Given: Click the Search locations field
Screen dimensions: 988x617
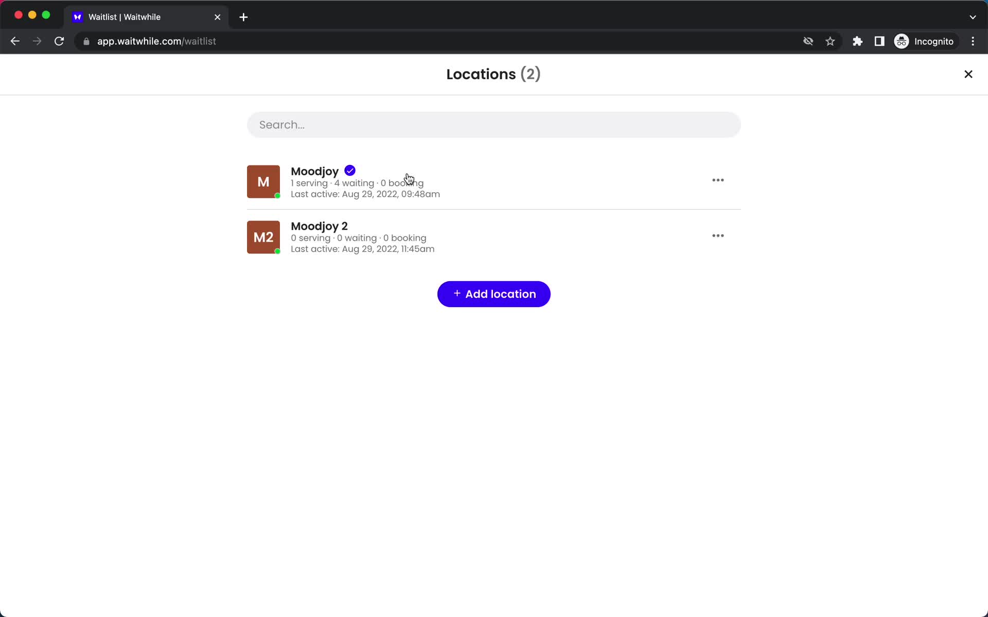Looking at the screenshot, I should (x=494, y=125).
